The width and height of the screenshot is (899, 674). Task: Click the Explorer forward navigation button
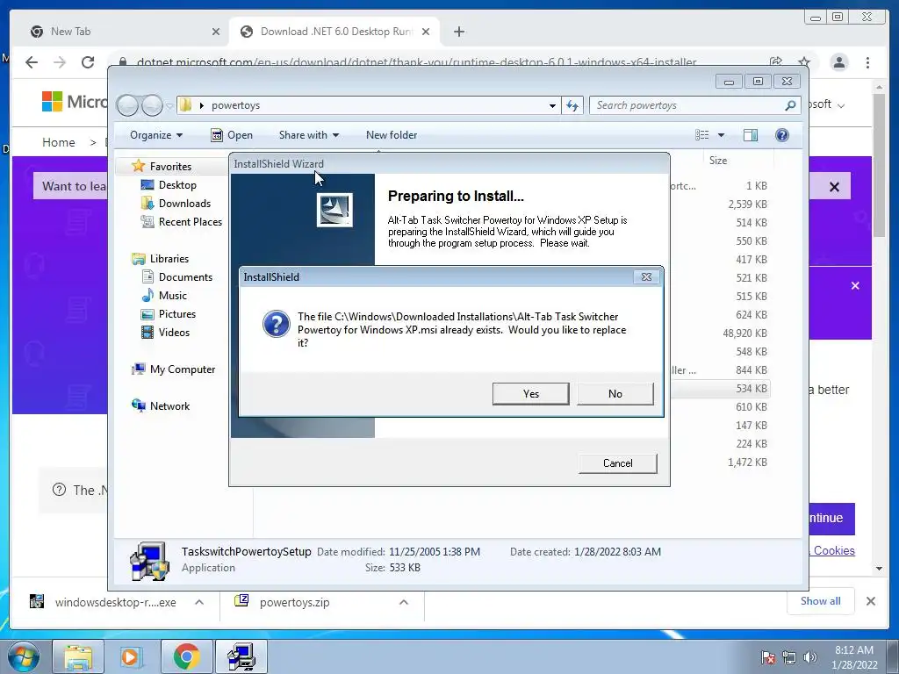point(152,105)
